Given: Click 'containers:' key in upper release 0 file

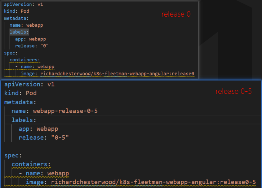Looking at the screenshot, I should tap(25, 60).
